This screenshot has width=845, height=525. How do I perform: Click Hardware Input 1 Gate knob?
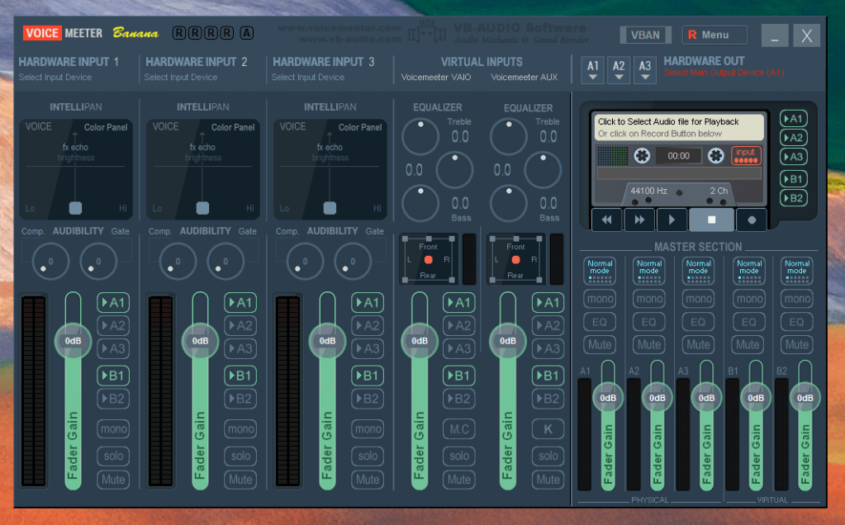click(x=98, y=261)
